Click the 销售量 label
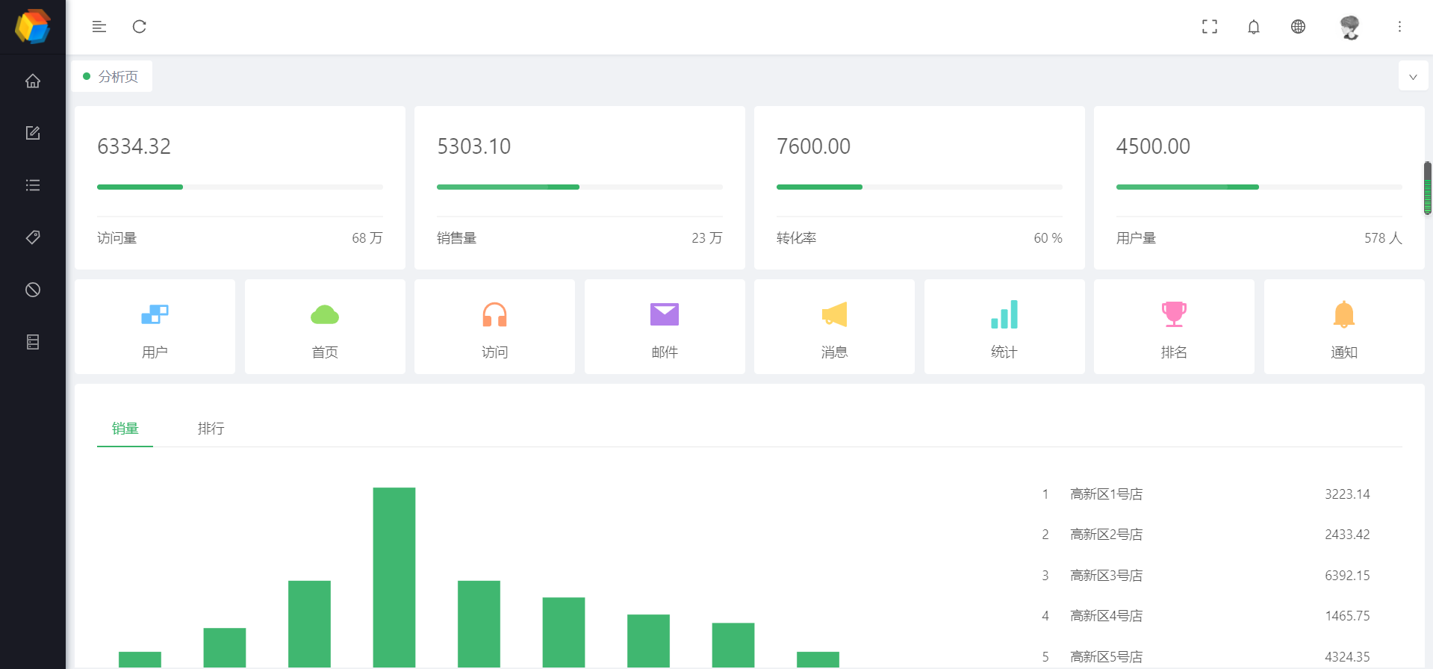 click(x=457, y=238)
